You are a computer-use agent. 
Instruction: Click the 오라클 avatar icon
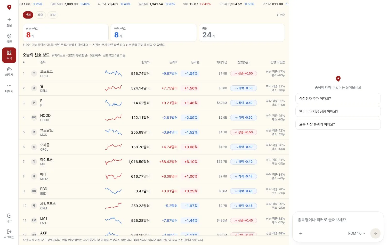coord(34,147)
